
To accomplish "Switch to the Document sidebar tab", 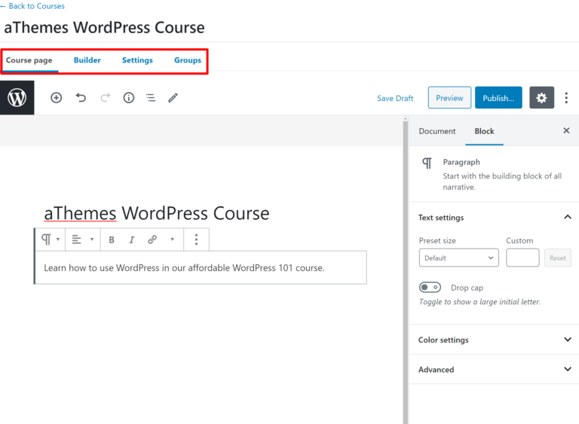I will click(437, 131).
